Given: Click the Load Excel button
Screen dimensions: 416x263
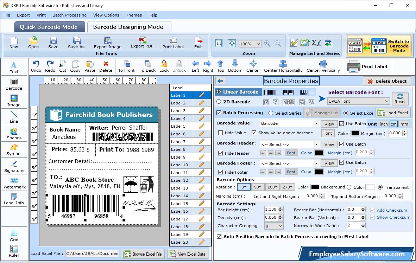Looking at the screenshot, I should click(x=393, y=113).
